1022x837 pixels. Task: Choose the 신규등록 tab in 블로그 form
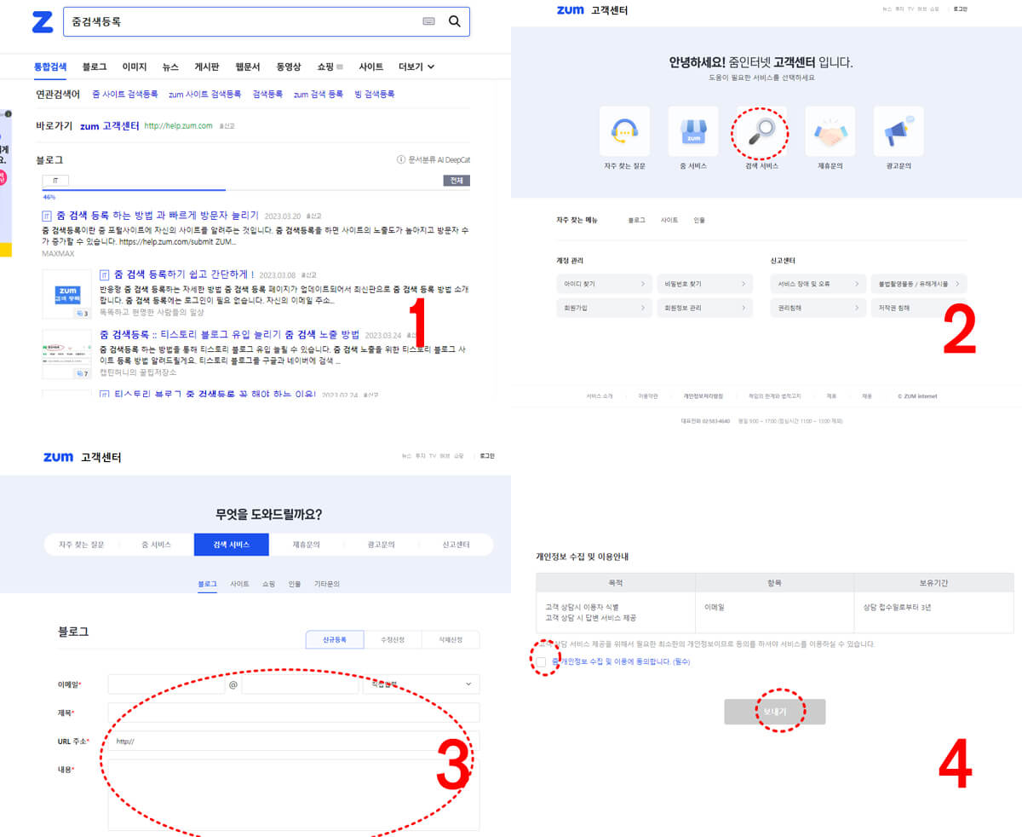(x=335, y=639)
